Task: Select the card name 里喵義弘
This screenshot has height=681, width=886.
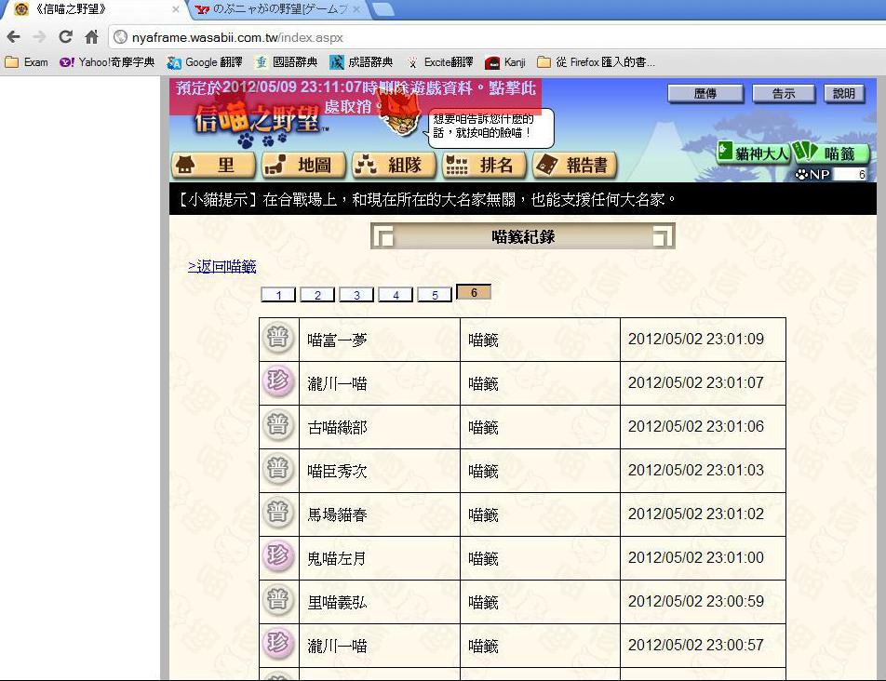Action: [x=337, y=603]
